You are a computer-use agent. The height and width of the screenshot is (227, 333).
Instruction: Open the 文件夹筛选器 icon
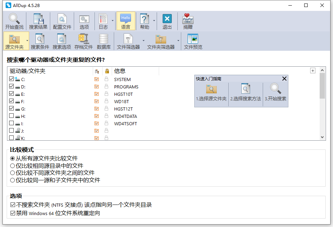coord(161,39)
